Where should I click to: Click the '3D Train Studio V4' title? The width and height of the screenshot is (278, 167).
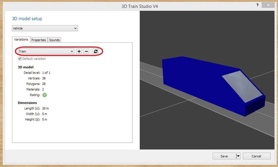(x=139, y=6)
